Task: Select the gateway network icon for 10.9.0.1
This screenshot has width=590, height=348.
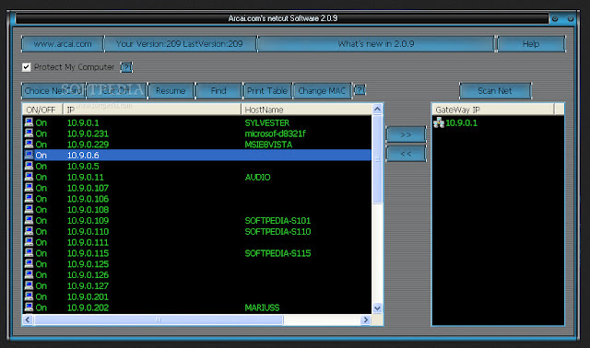Action: point(439,122)
